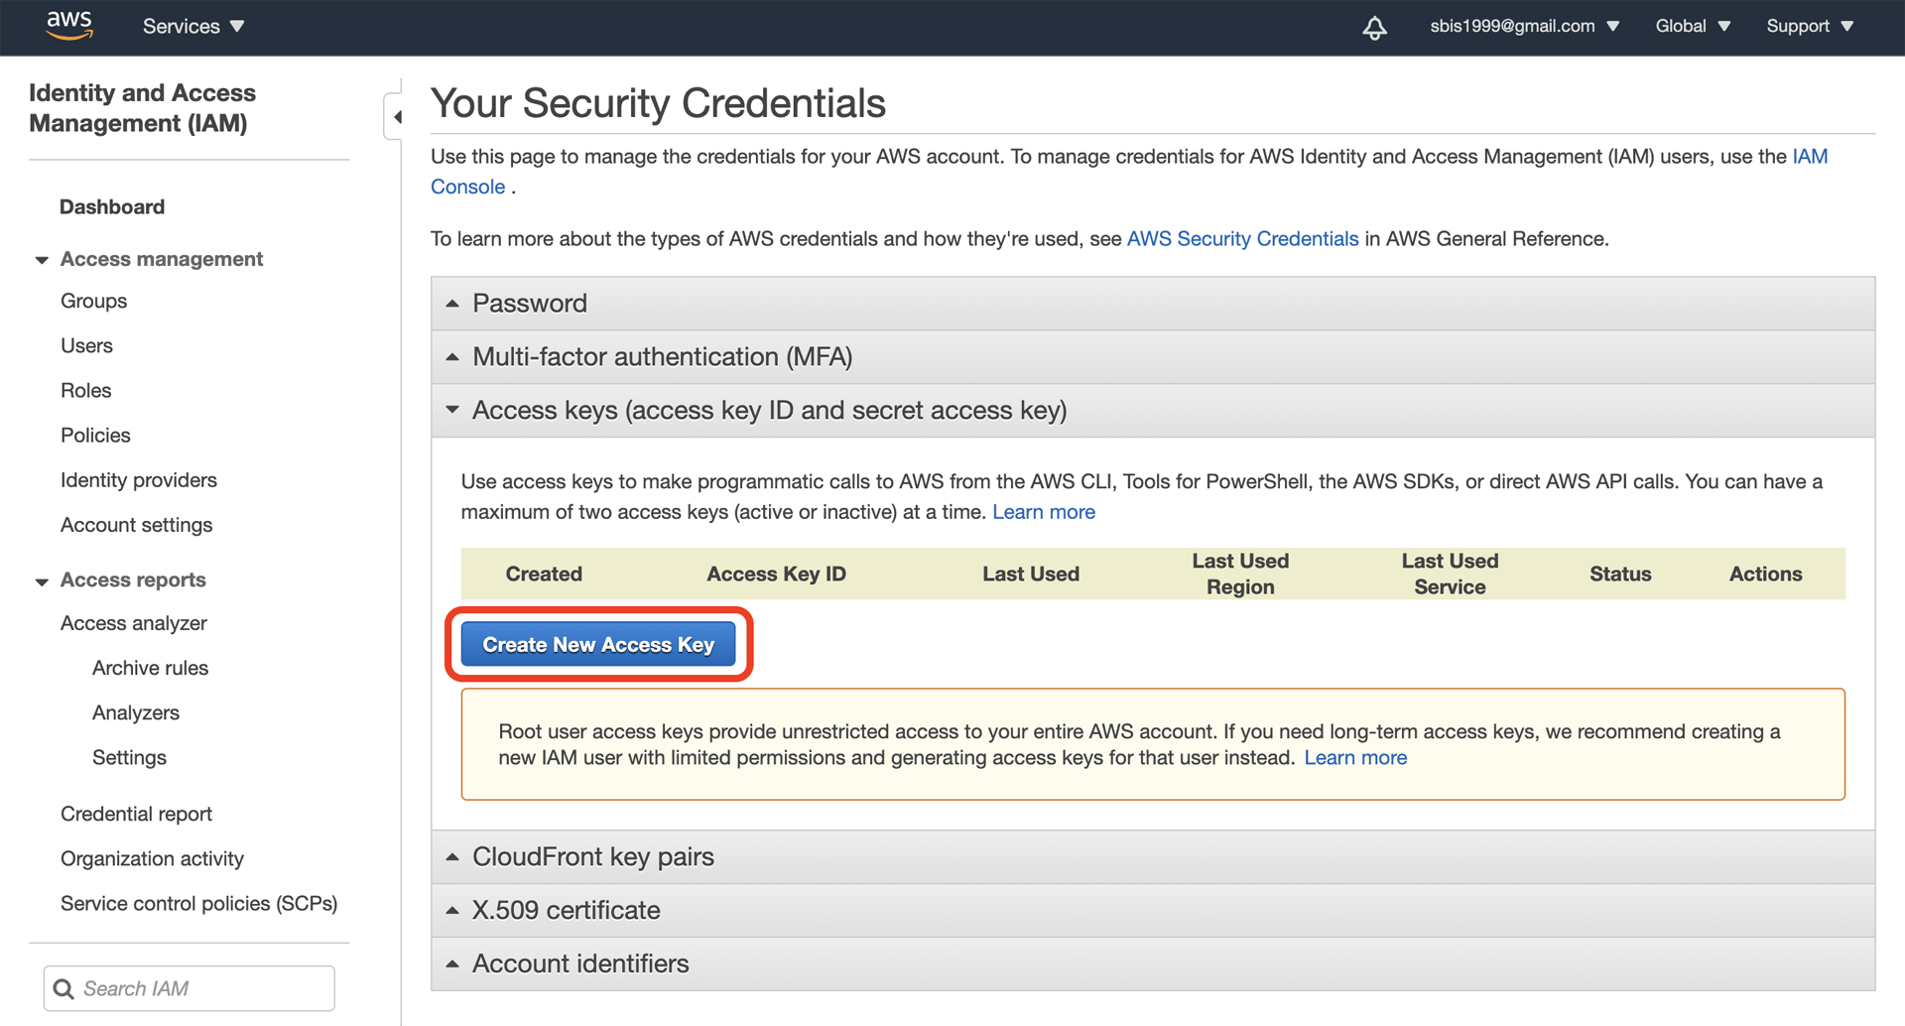This screenshot has height=1026, width=1905.
Task: Click the search magnifier in Search IAM box
Action: coord(63,988)
